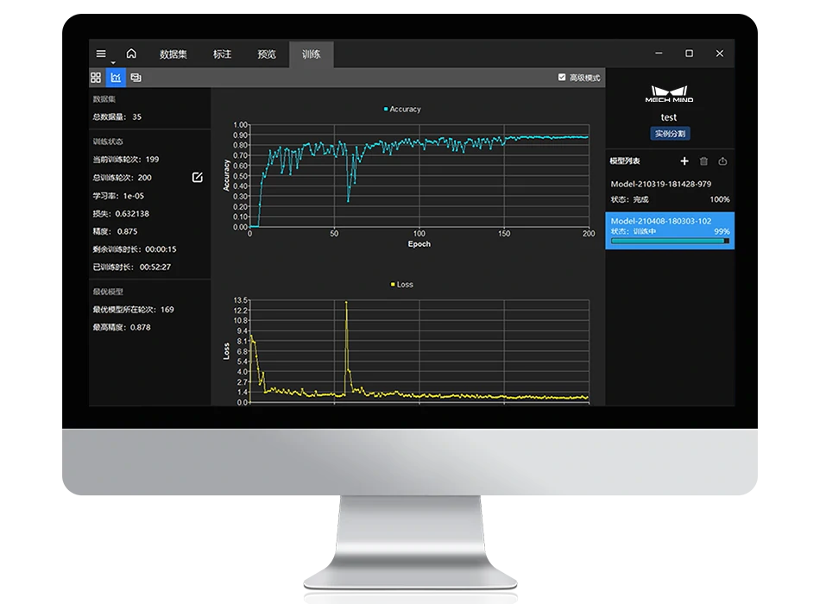This screenshot has height=604, width=820.
Task: Toggle the 高级模式 checkbox
Action: (x=563, y=78)
